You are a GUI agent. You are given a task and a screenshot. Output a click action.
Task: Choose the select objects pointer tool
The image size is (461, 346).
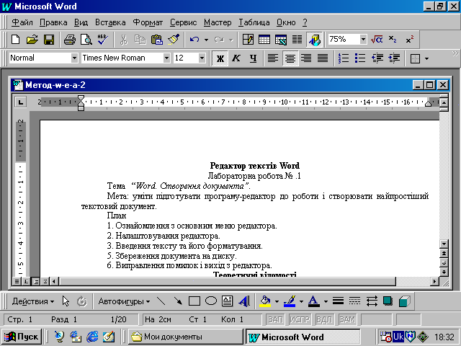[x=66, y=301]
